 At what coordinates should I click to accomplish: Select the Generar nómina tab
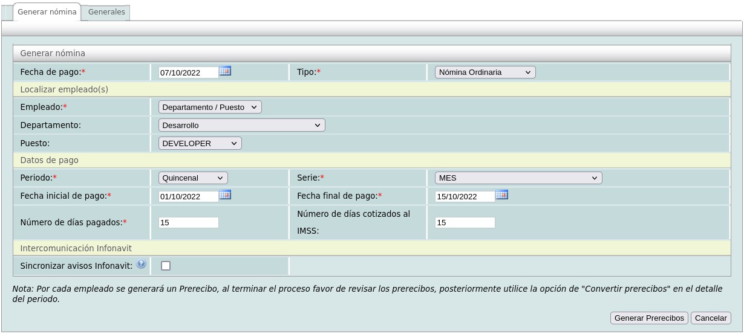click(x=47, y=12)
